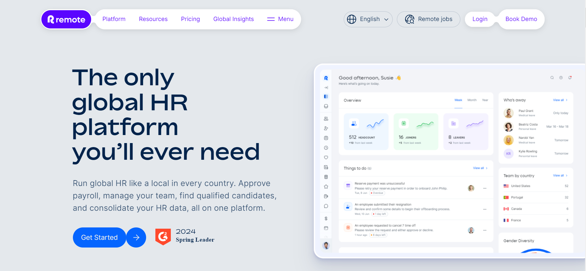This screenshot has width=586, height=271.
Task: Click the heart icon in sidebar
Action: pos(326,158)
